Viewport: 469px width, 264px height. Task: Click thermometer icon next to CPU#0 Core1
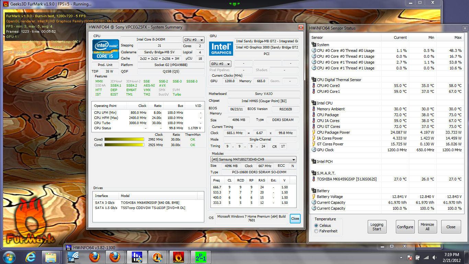[x=314, y=91]
